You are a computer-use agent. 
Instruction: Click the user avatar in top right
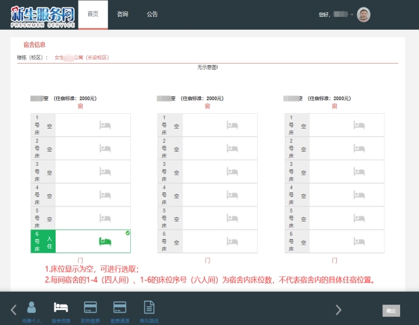[x=363, y=14]
